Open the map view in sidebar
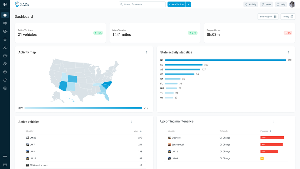 click(5, 23)
